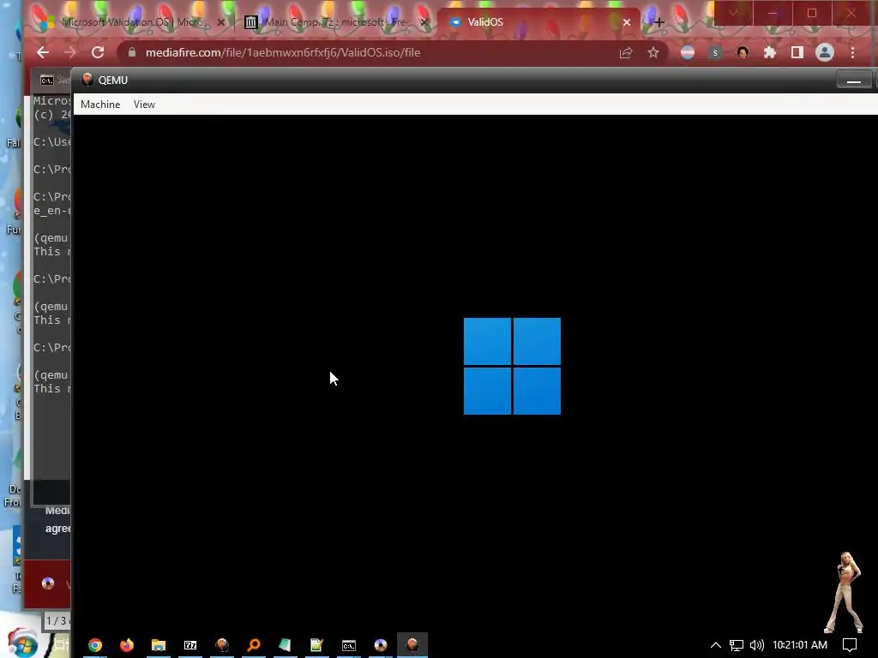Open the network tray icon

(737, 646)
